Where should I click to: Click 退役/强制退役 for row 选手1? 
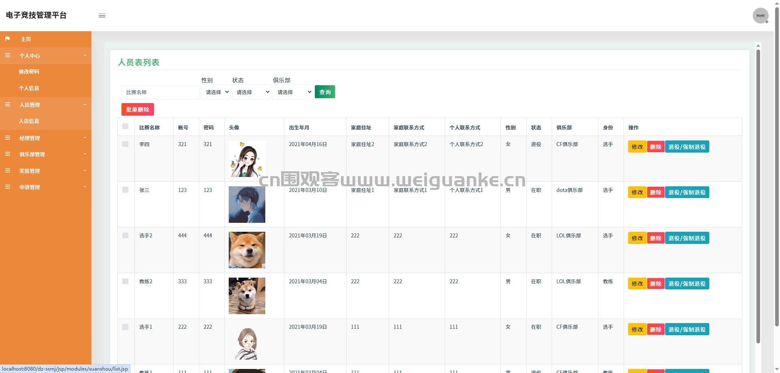tap(687, 330)
